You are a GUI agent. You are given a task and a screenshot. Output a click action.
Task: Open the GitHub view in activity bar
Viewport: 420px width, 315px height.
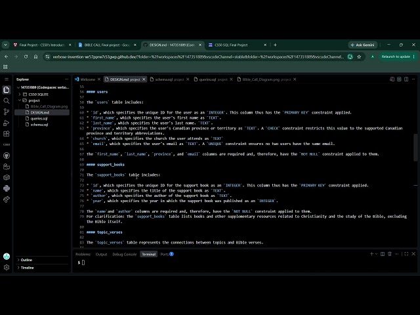pos(7,156)
